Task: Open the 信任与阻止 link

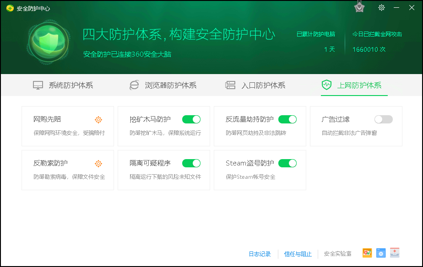Action: (298, 253)
